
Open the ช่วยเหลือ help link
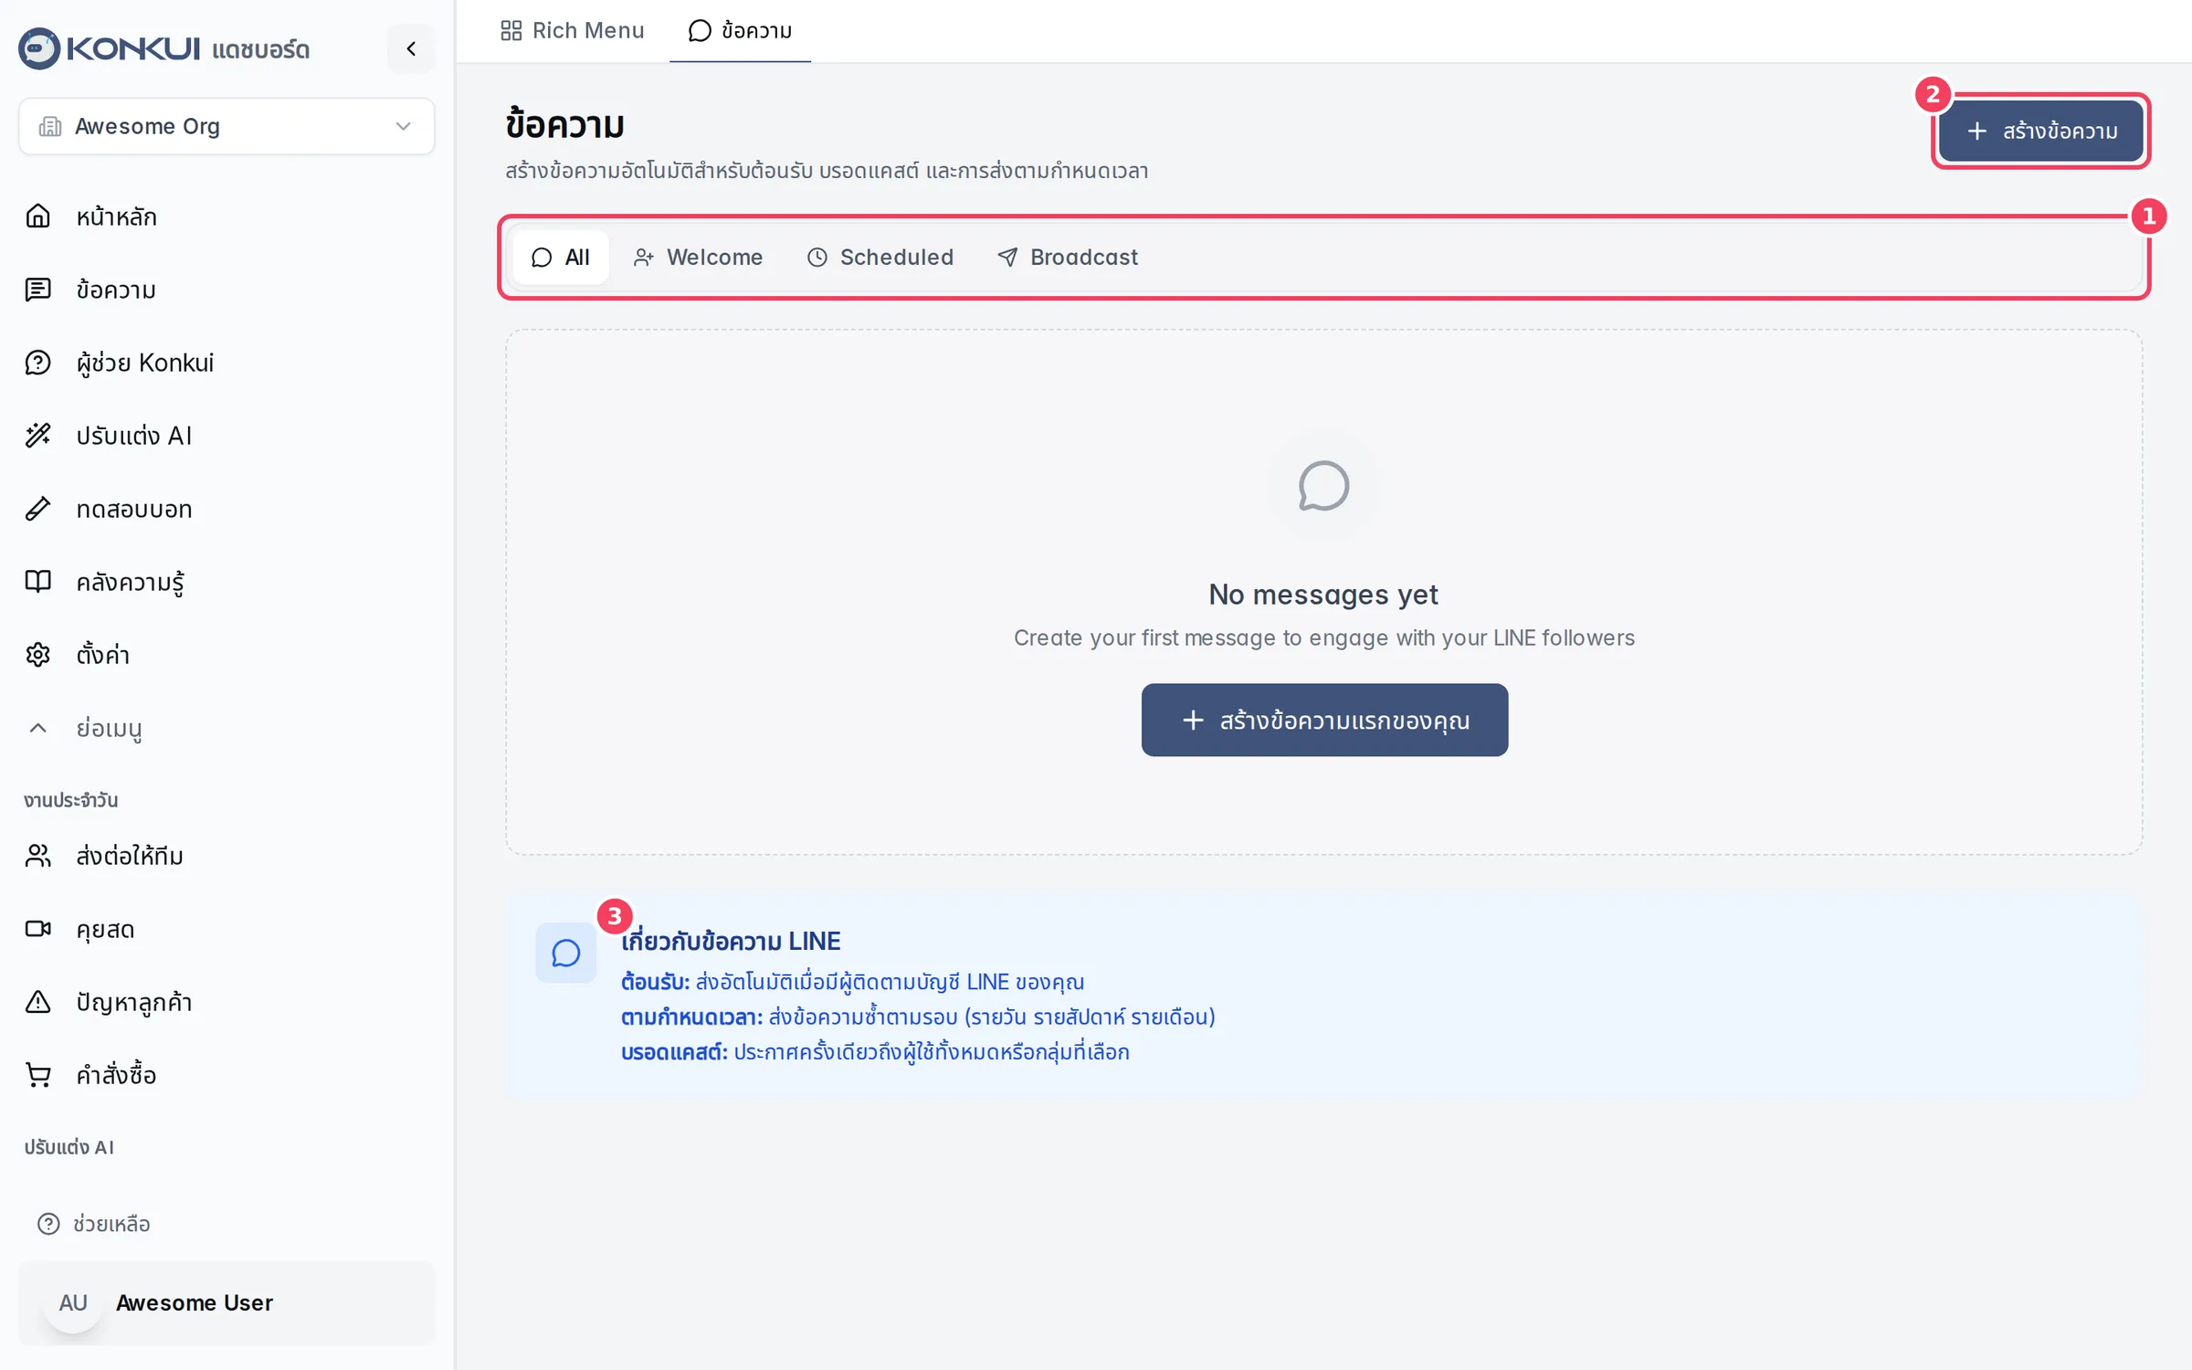(93, 1224)
